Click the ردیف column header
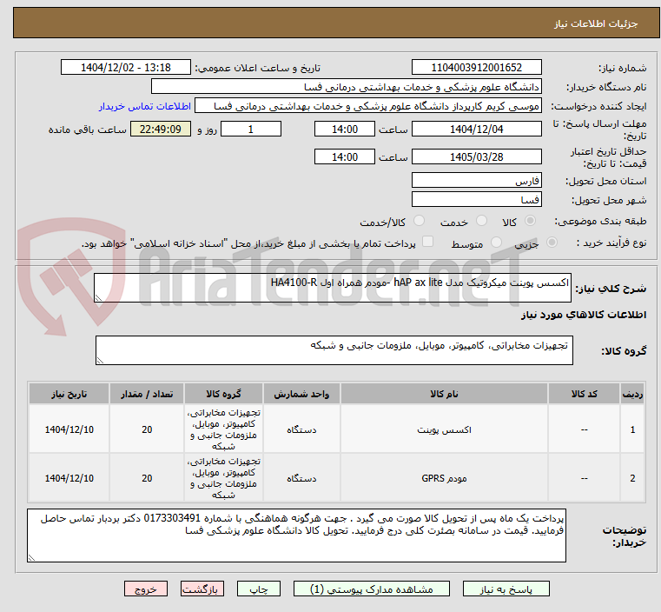 (632, 394)
